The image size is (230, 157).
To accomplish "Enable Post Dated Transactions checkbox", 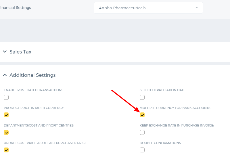I will tap(6, 97).
